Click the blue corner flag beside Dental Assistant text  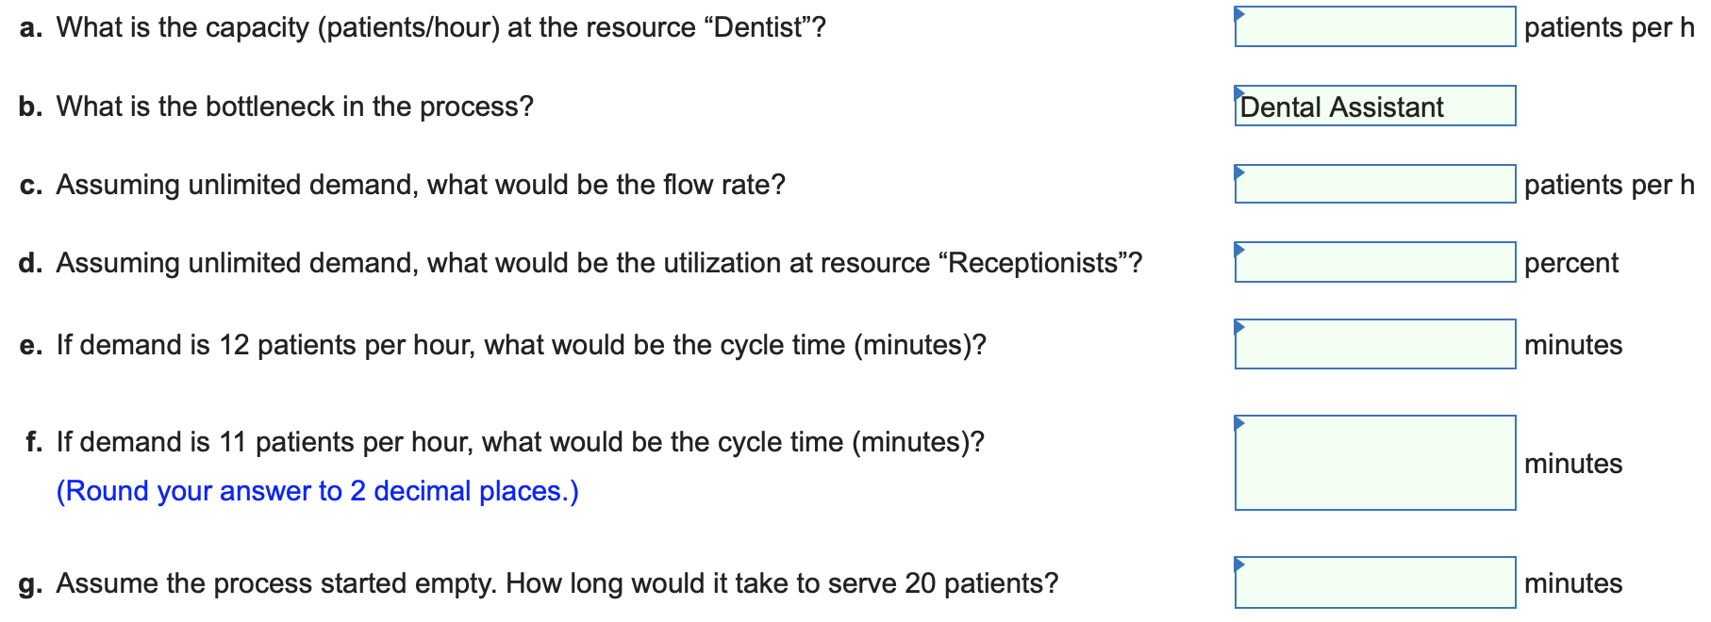1238,91
